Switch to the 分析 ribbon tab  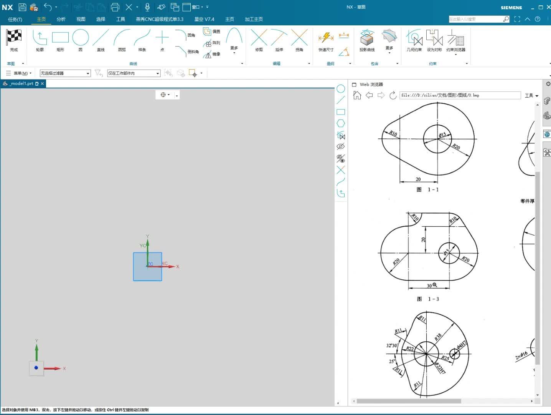tap(61, 19)
